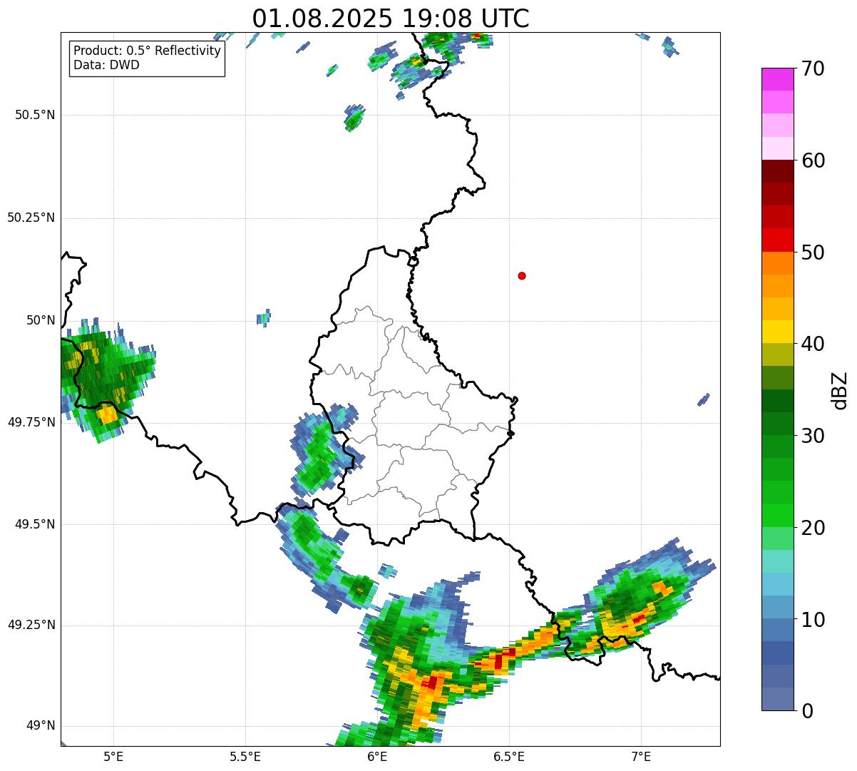Click the magenta top colorbar segment
The width and height of the screenshot is (857, 771).
(x=777, y=79)
